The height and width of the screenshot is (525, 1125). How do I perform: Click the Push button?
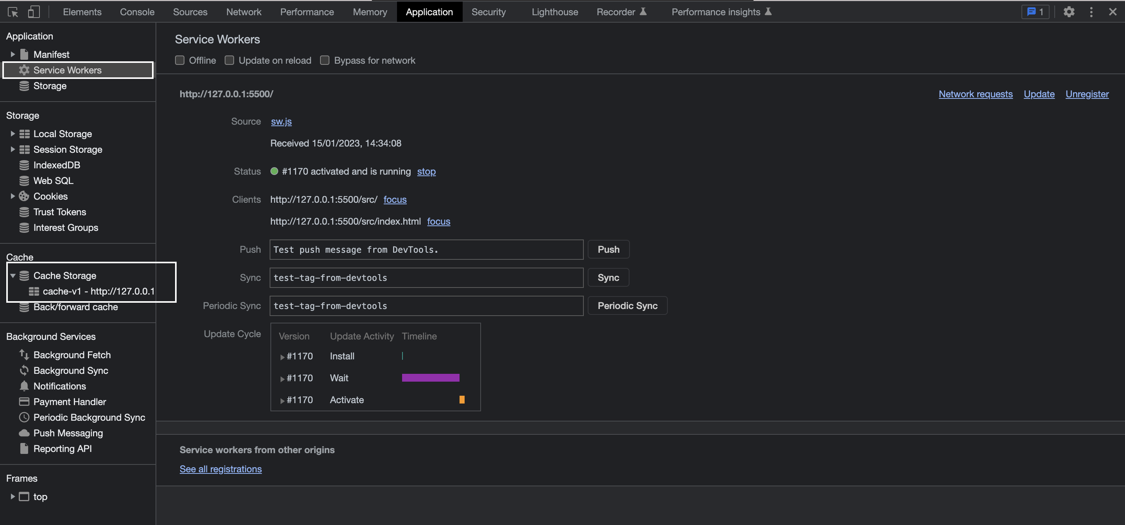tap(608, 250)
